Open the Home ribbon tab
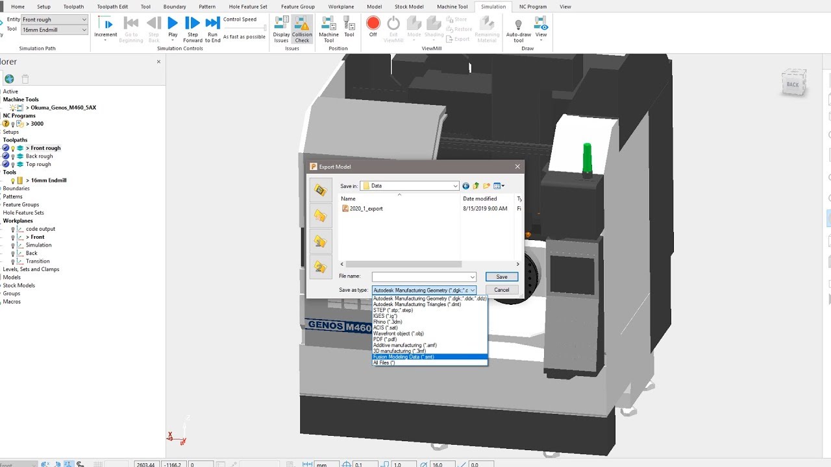The width and height of the screenshot is (831, 467). click(x=18, y=6)
